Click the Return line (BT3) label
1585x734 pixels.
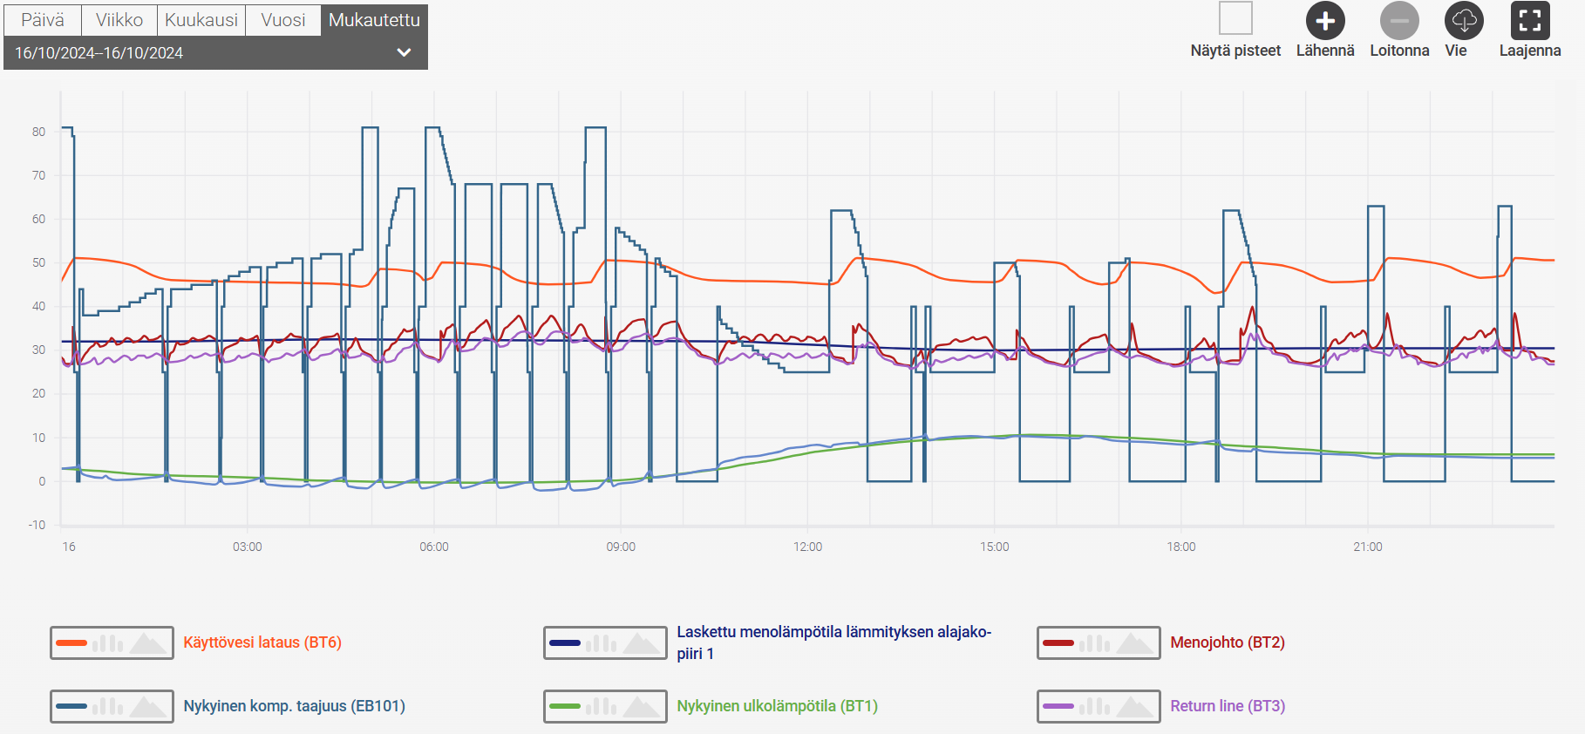click(x=1228, y=706)
